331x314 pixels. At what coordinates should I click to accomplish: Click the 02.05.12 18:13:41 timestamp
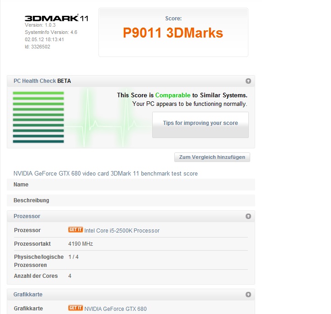(x=44, y=39)
